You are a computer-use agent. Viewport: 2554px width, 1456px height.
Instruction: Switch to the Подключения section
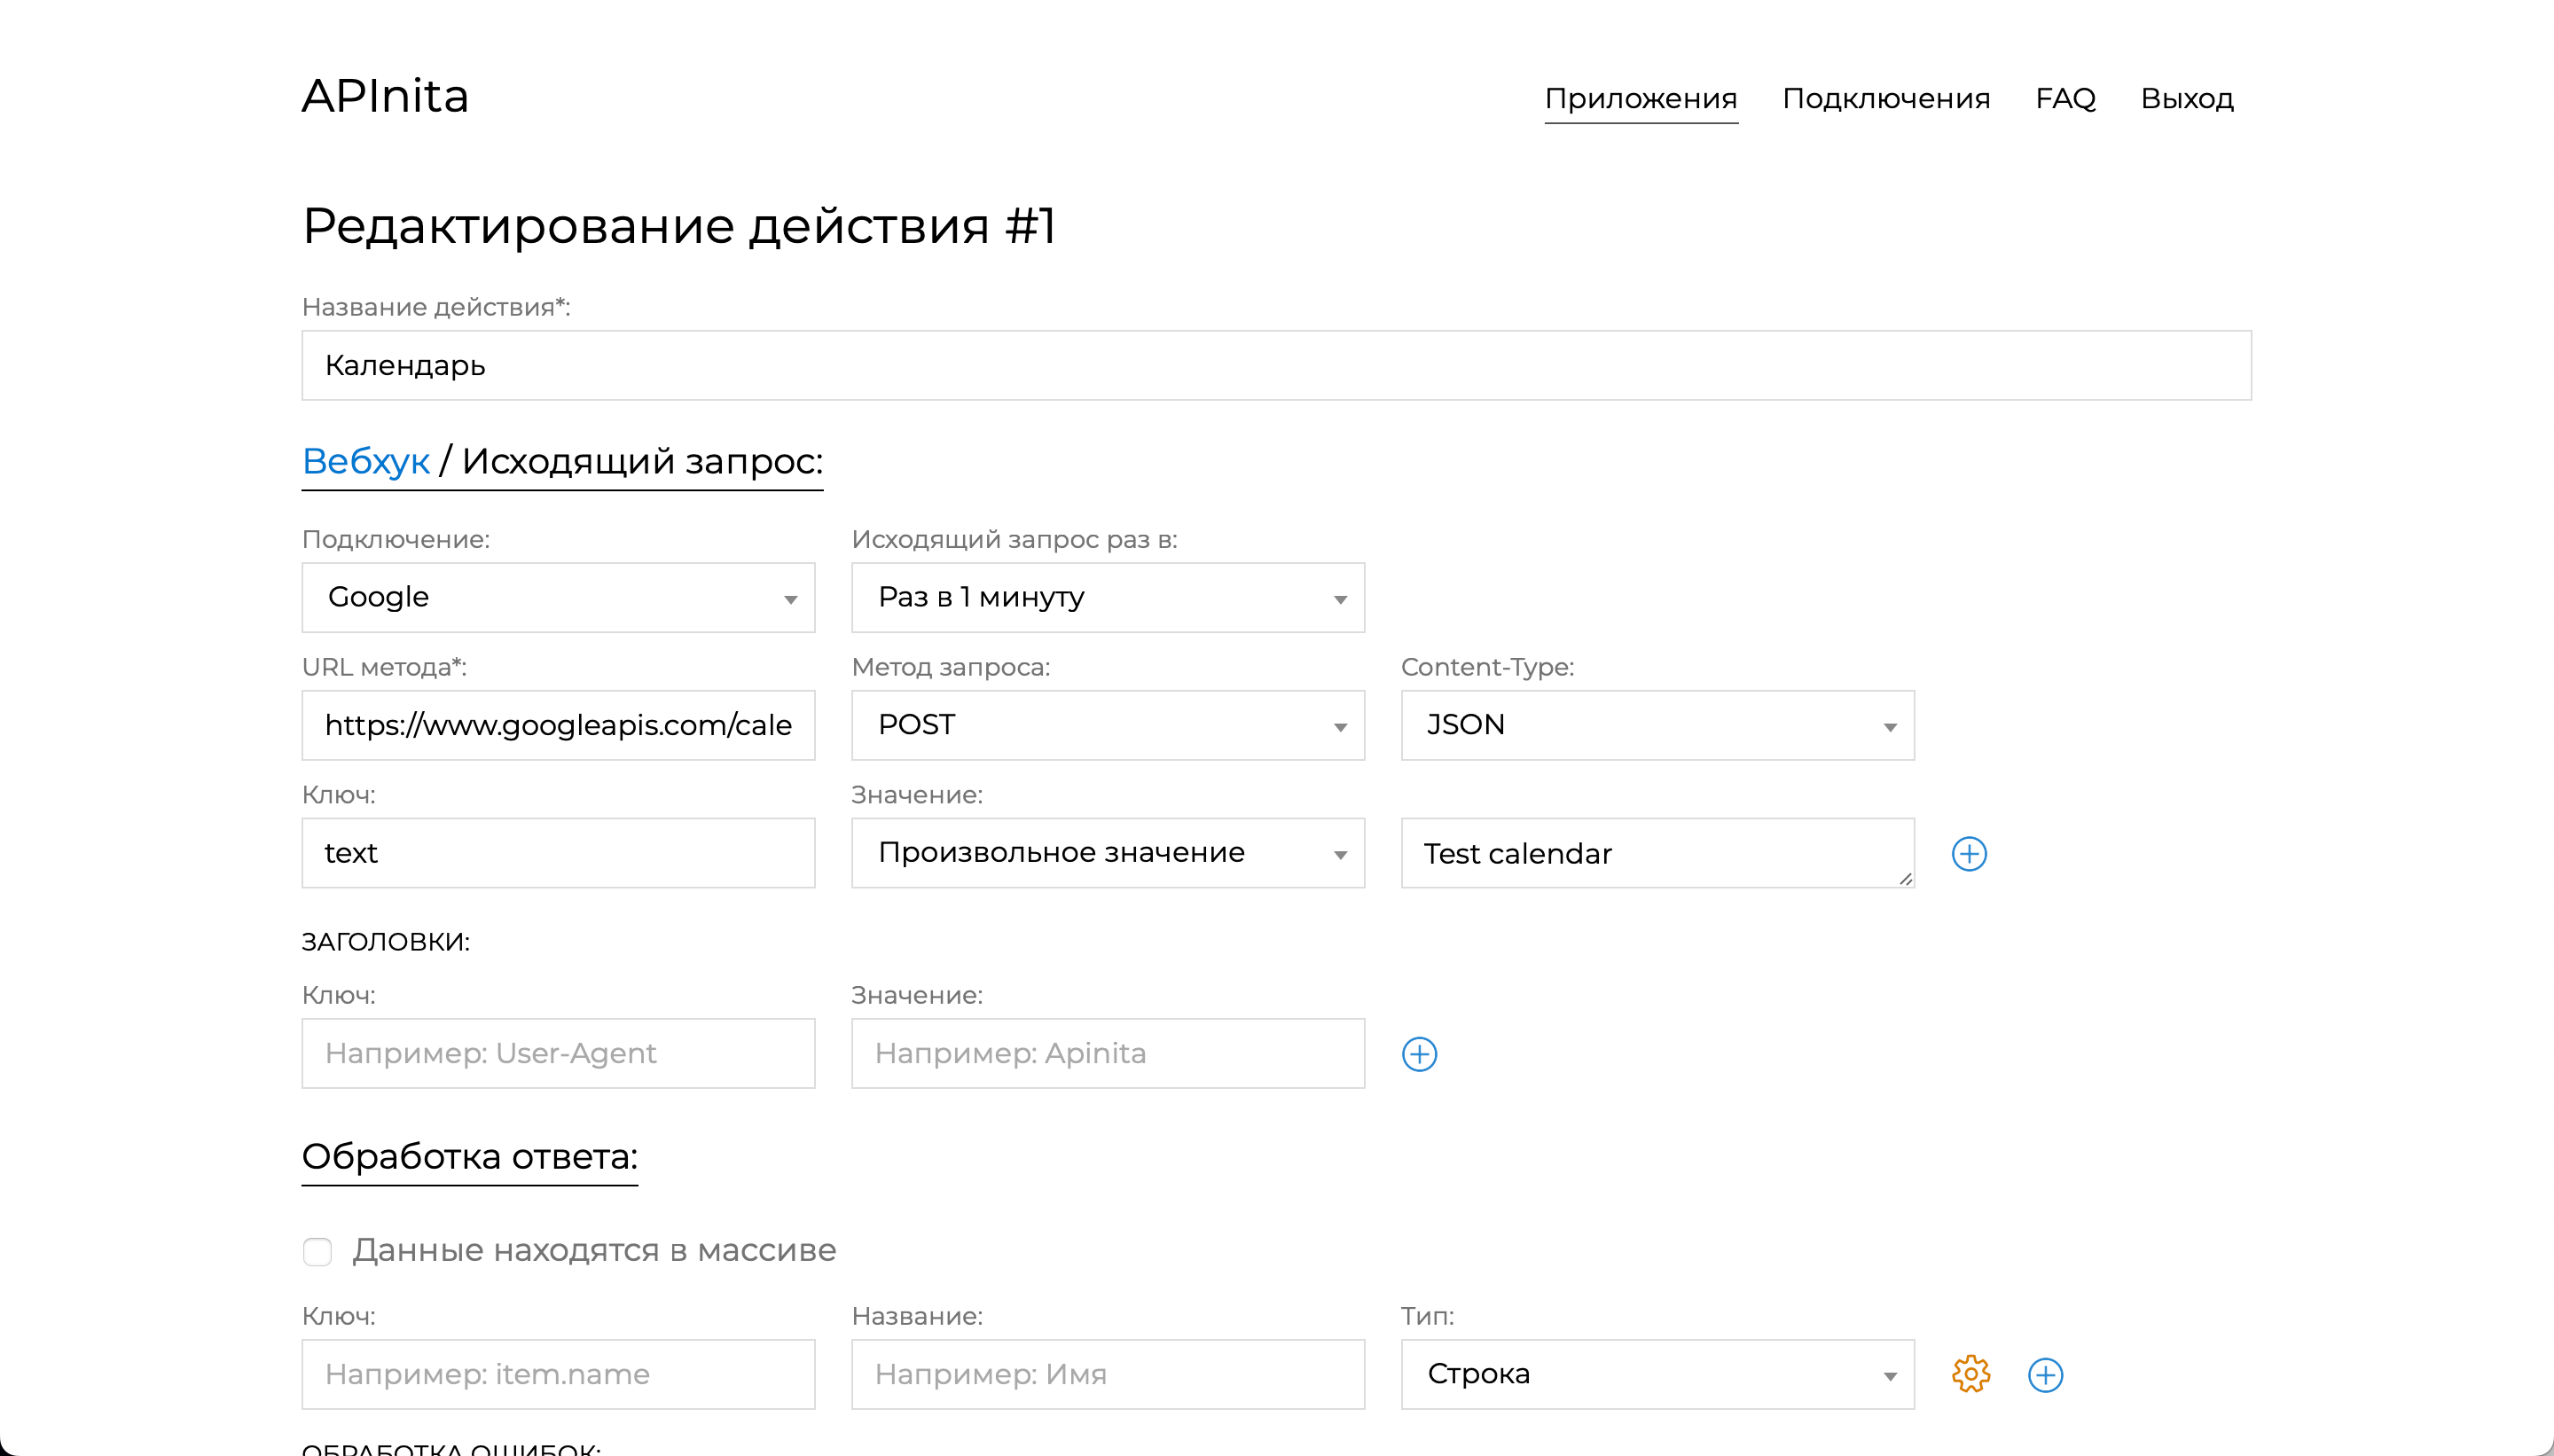[x=1887, y=98]
